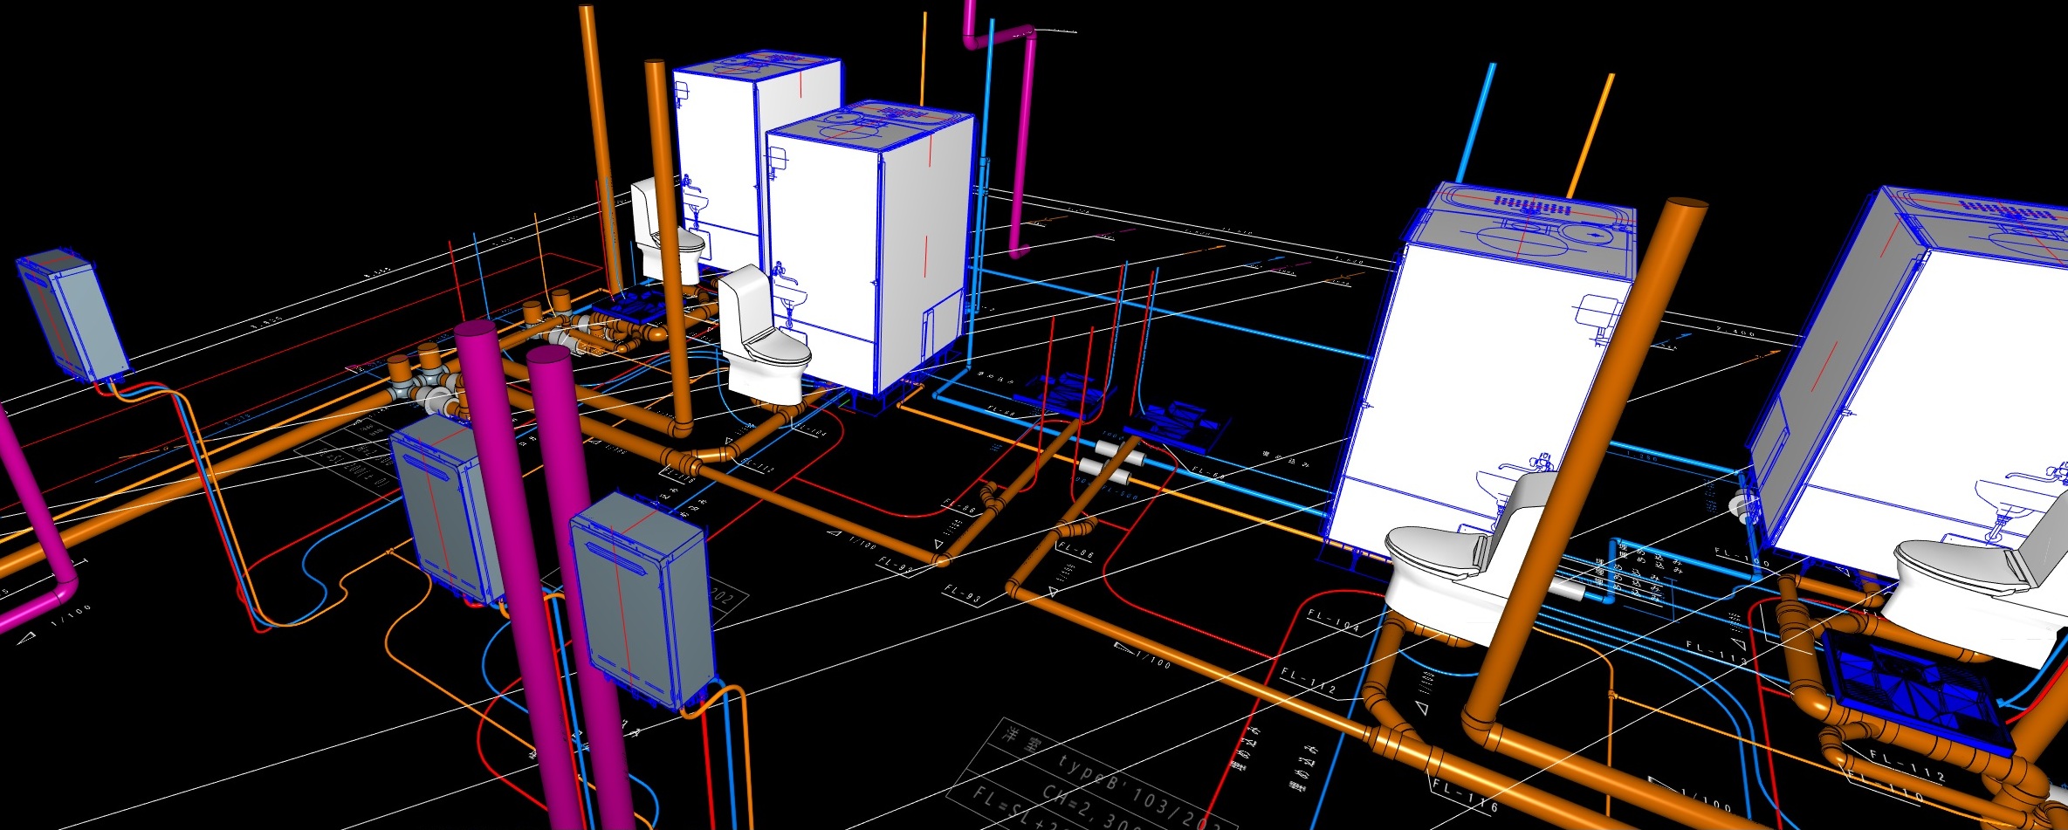The image size is (2068, 830).
Task: Select the FL-116 elevation label
Action: 1465,797
